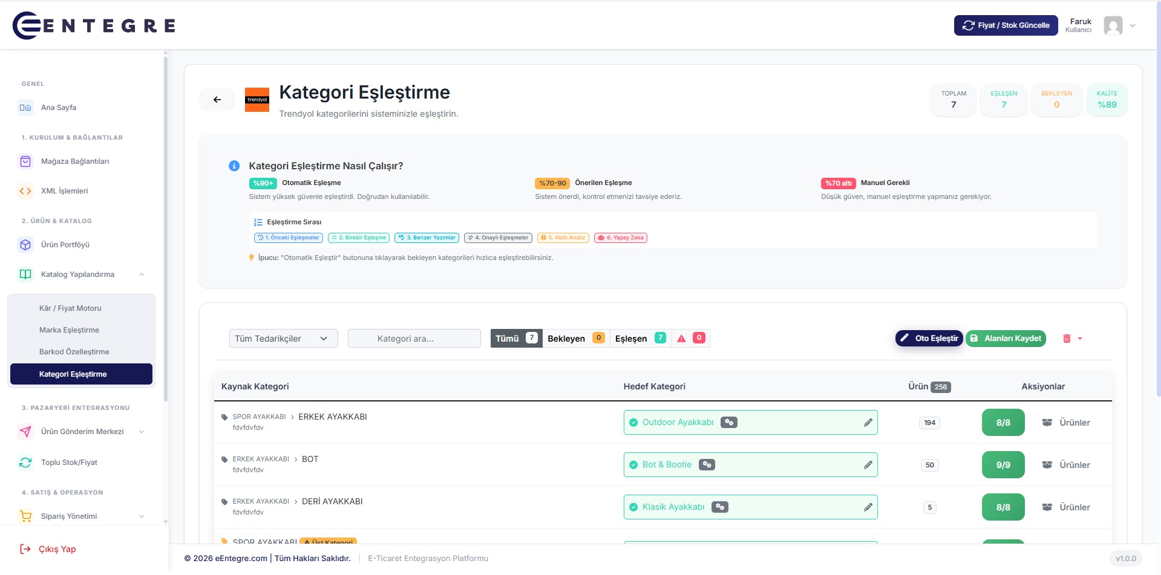Edit the Bot & Bootie target category pencil
Image resolution: width=1161 pixels, height=575 pixels.
[868, 465]
